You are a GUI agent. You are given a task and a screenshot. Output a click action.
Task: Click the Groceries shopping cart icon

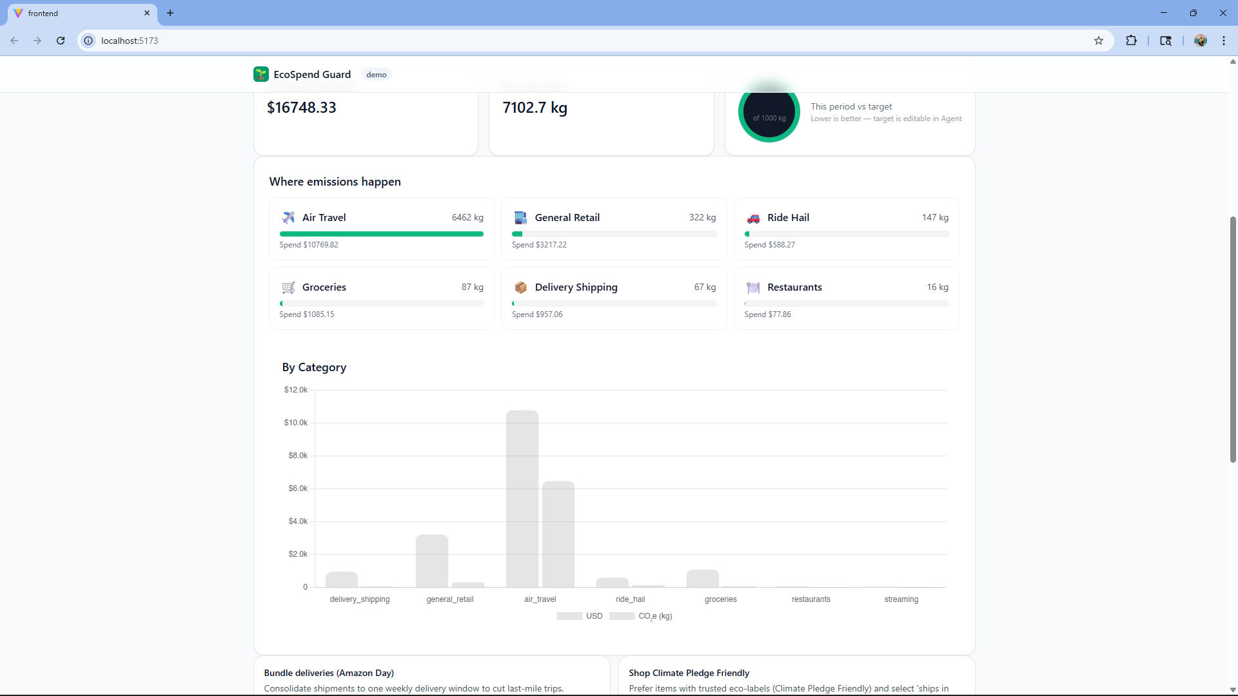(288, 287)
